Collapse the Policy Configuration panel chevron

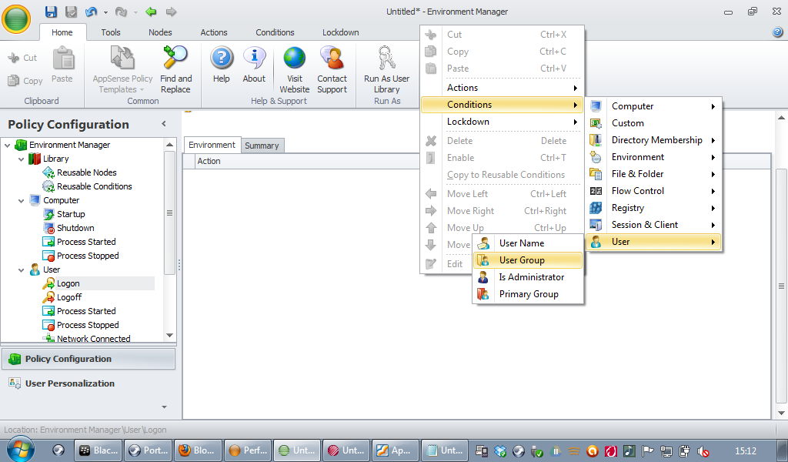pos(163,124)
